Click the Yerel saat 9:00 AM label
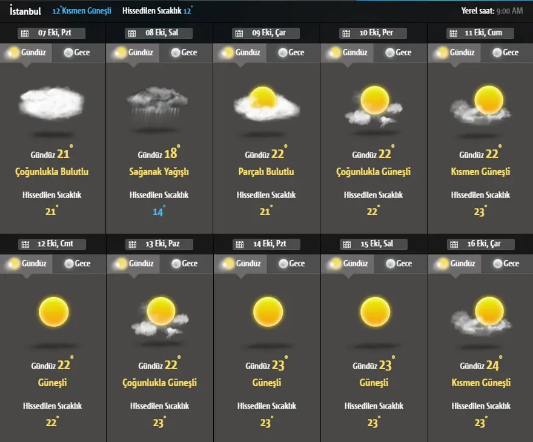The image size is (533, 442). 492,11
